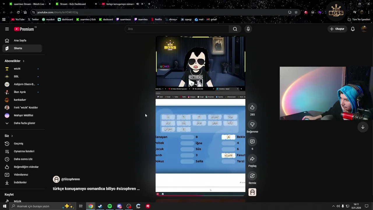Open the taskbar volume control
The height and width of the screenshot is (210, 373).
pos(338,206)
